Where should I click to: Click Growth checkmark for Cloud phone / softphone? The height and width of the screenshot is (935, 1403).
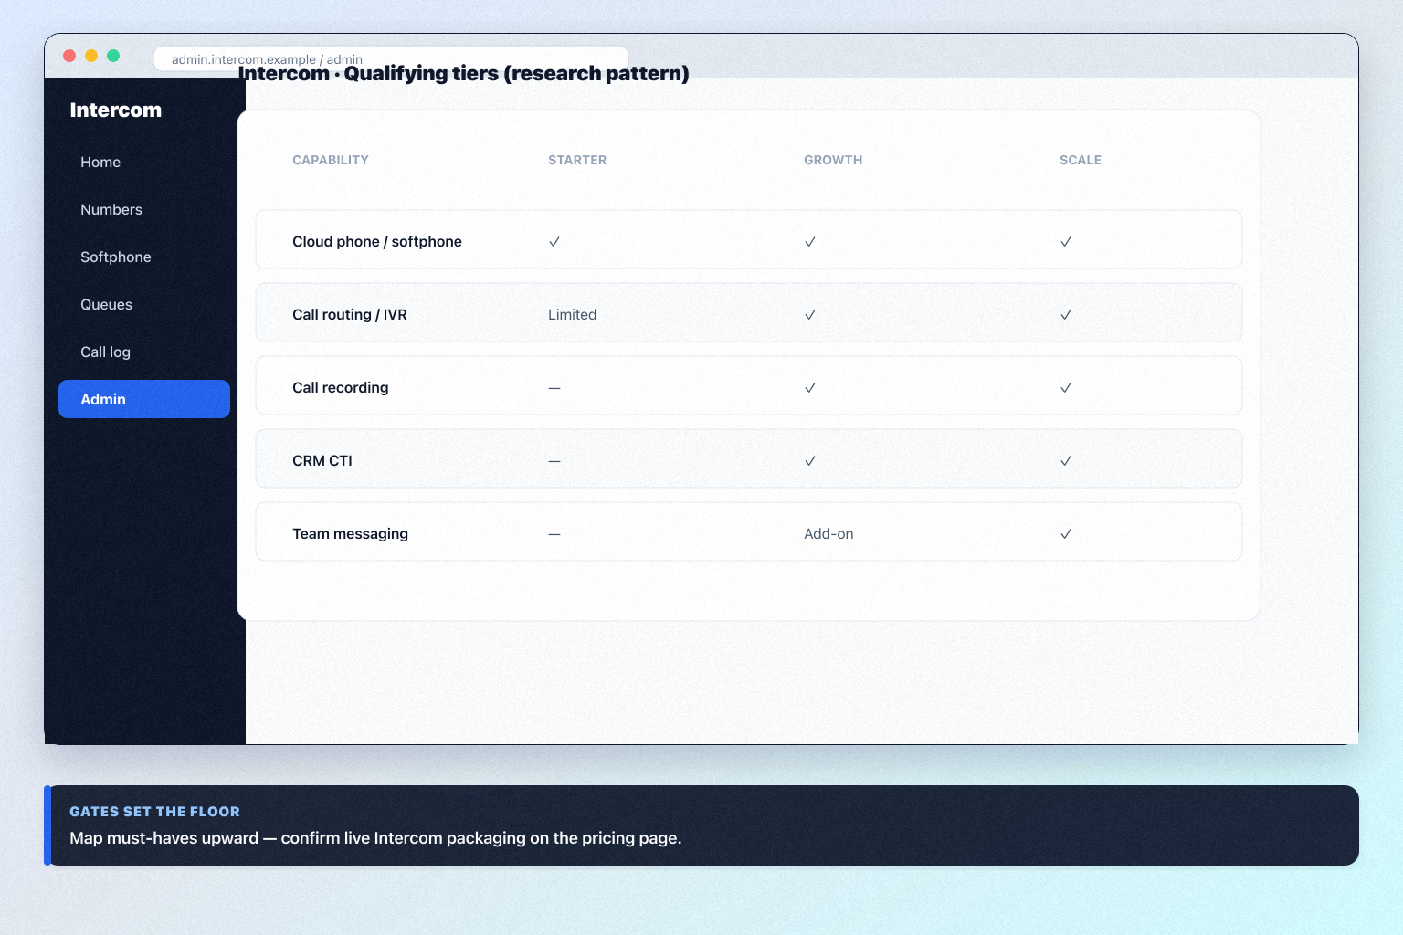pyautogui.click(x=810, y=242)
